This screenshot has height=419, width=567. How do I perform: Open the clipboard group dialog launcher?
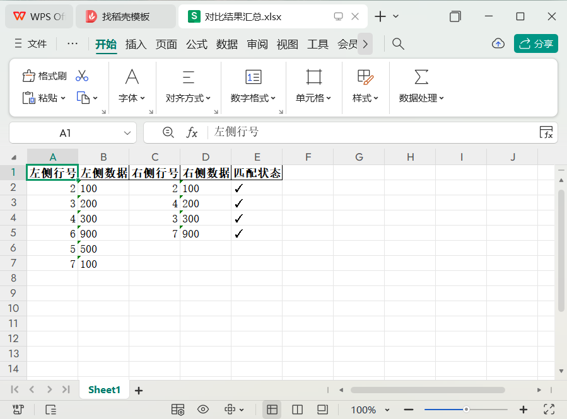coord(104,112)
